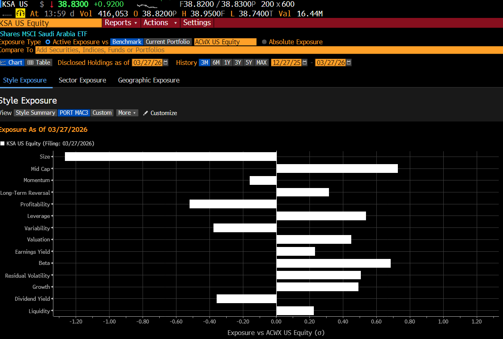Viewport: 503px width, 339px height.
Task: Select the Absolute Exposure radio button
Action: coord(263,41)
